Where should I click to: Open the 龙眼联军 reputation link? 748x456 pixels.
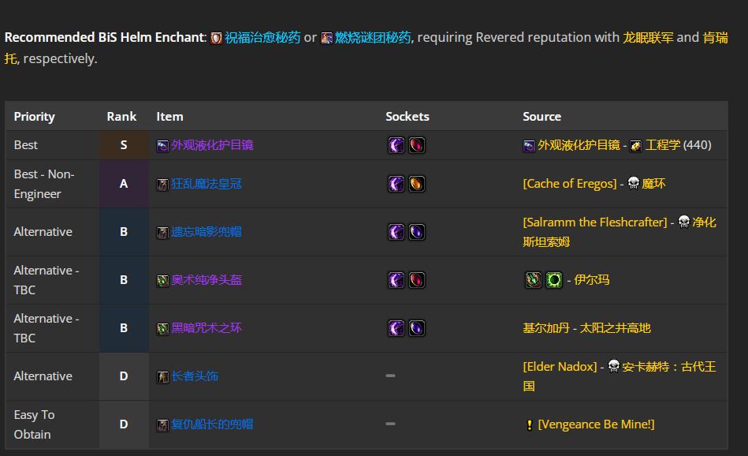pyautogui.click(x=648, y=37)
